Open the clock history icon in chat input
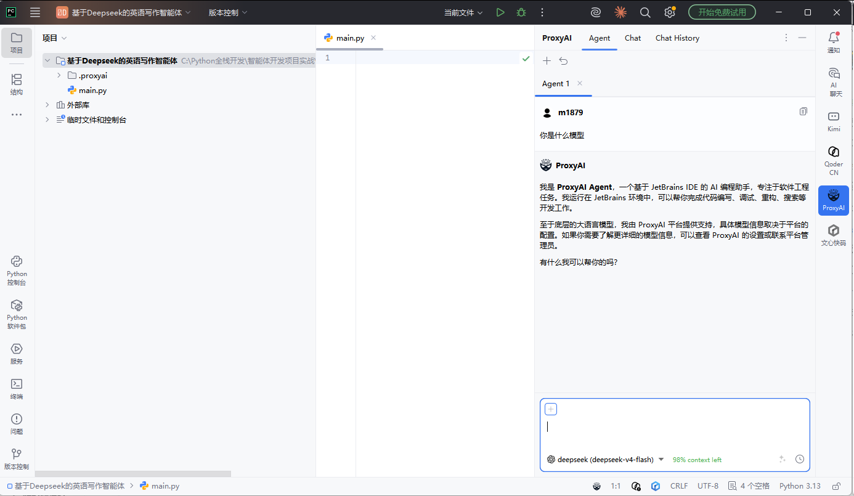The image size is (854, 496). (x=800, y=459)
